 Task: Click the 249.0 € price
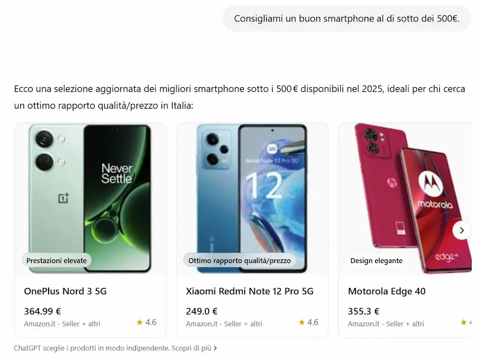click(x=201, y=311)
